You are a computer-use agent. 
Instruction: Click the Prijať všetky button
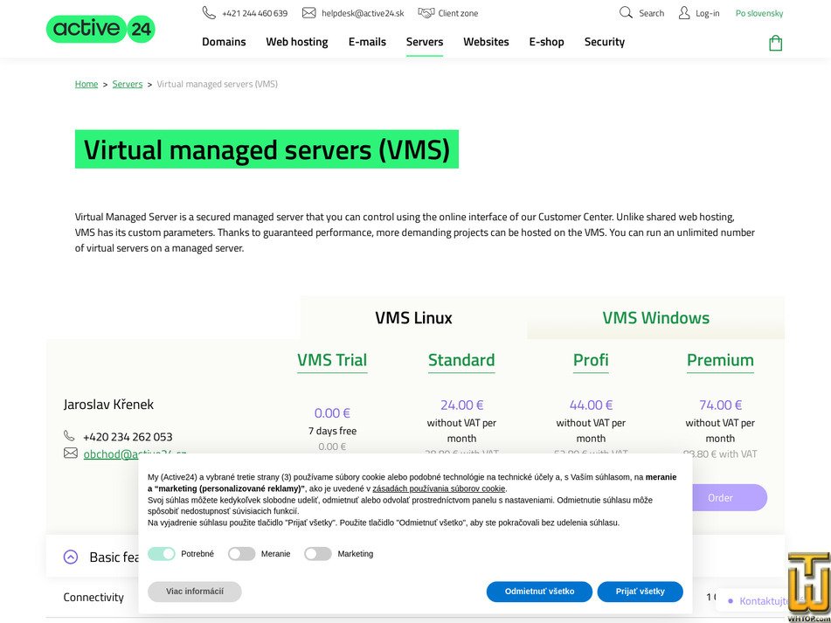click(640, 592)
